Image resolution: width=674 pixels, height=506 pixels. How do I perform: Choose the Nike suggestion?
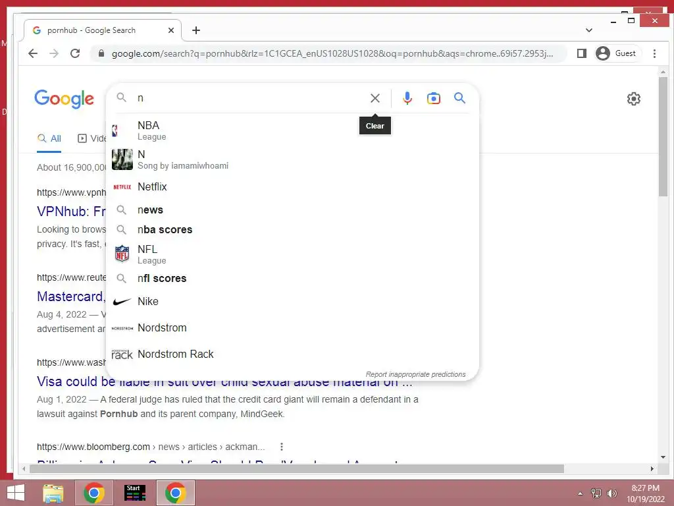(x=292, y=302)
